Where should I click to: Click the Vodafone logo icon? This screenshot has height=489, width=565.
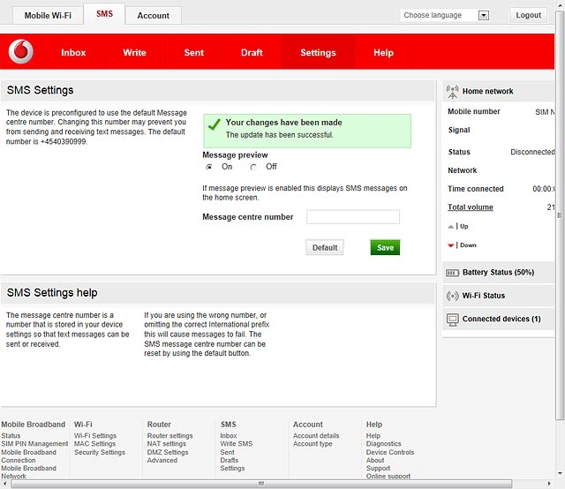pyautogui.click(x=21, y=51)
